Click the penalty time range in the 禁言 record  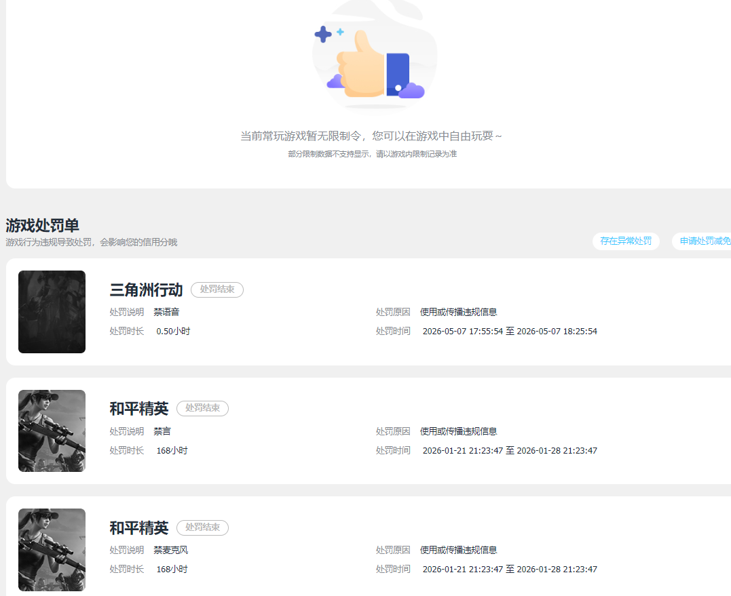[510, 450]
